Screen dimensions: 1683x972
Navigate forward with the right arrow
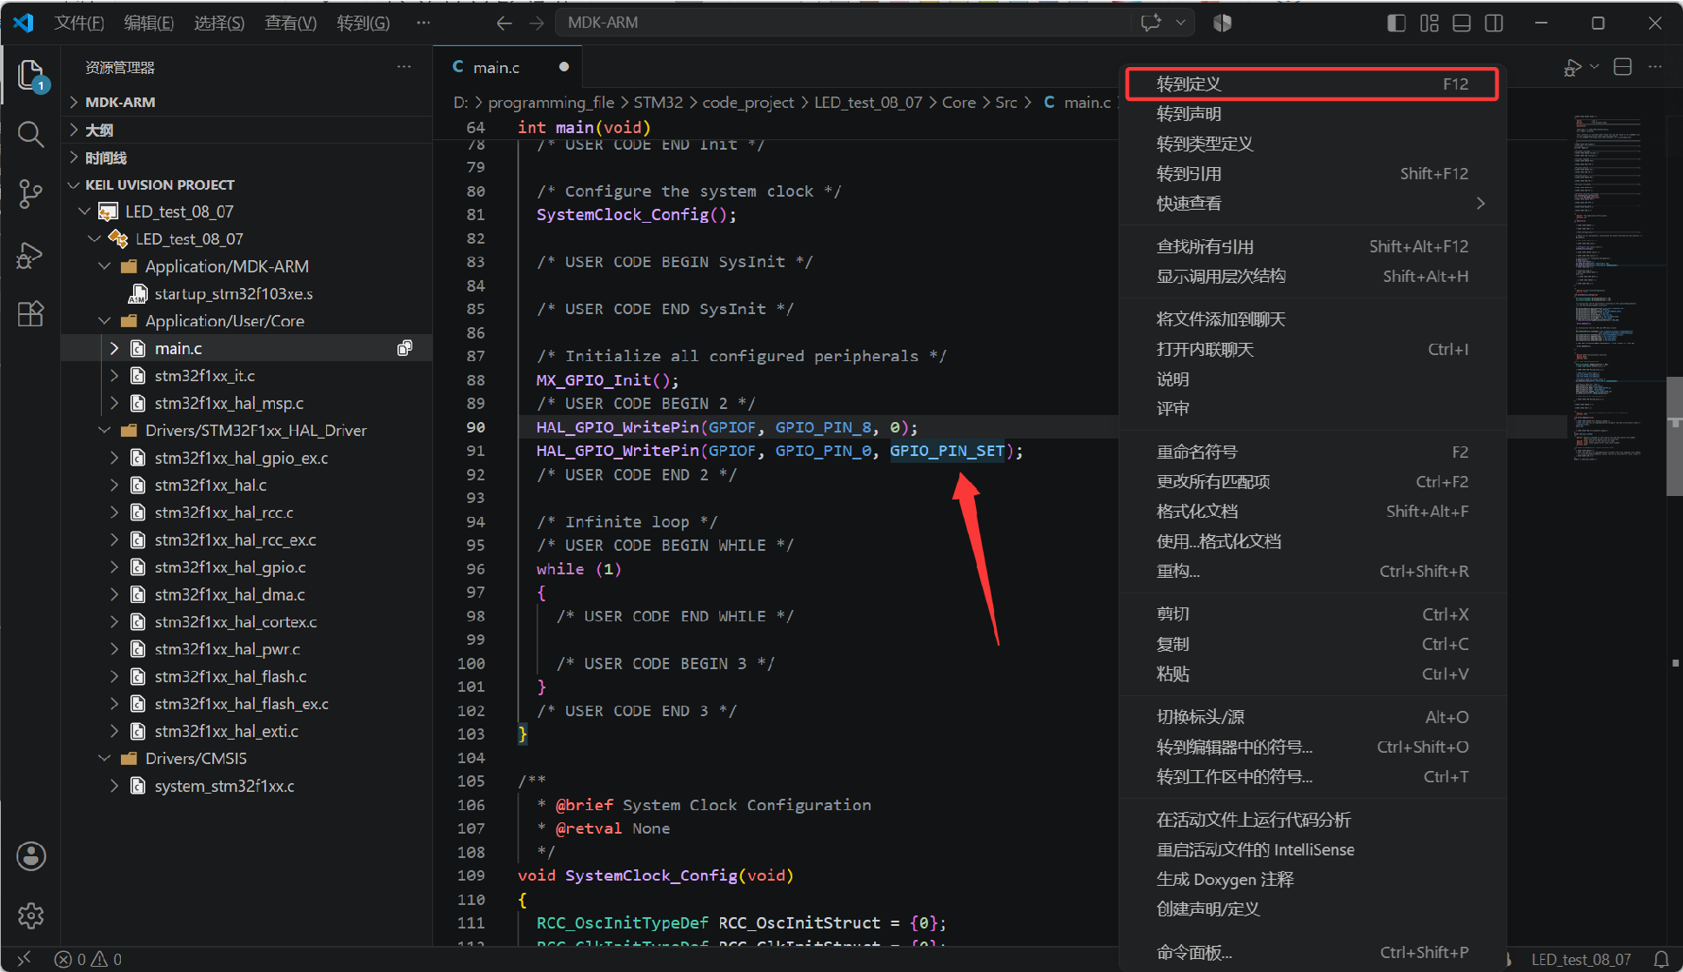pos(537,23)
